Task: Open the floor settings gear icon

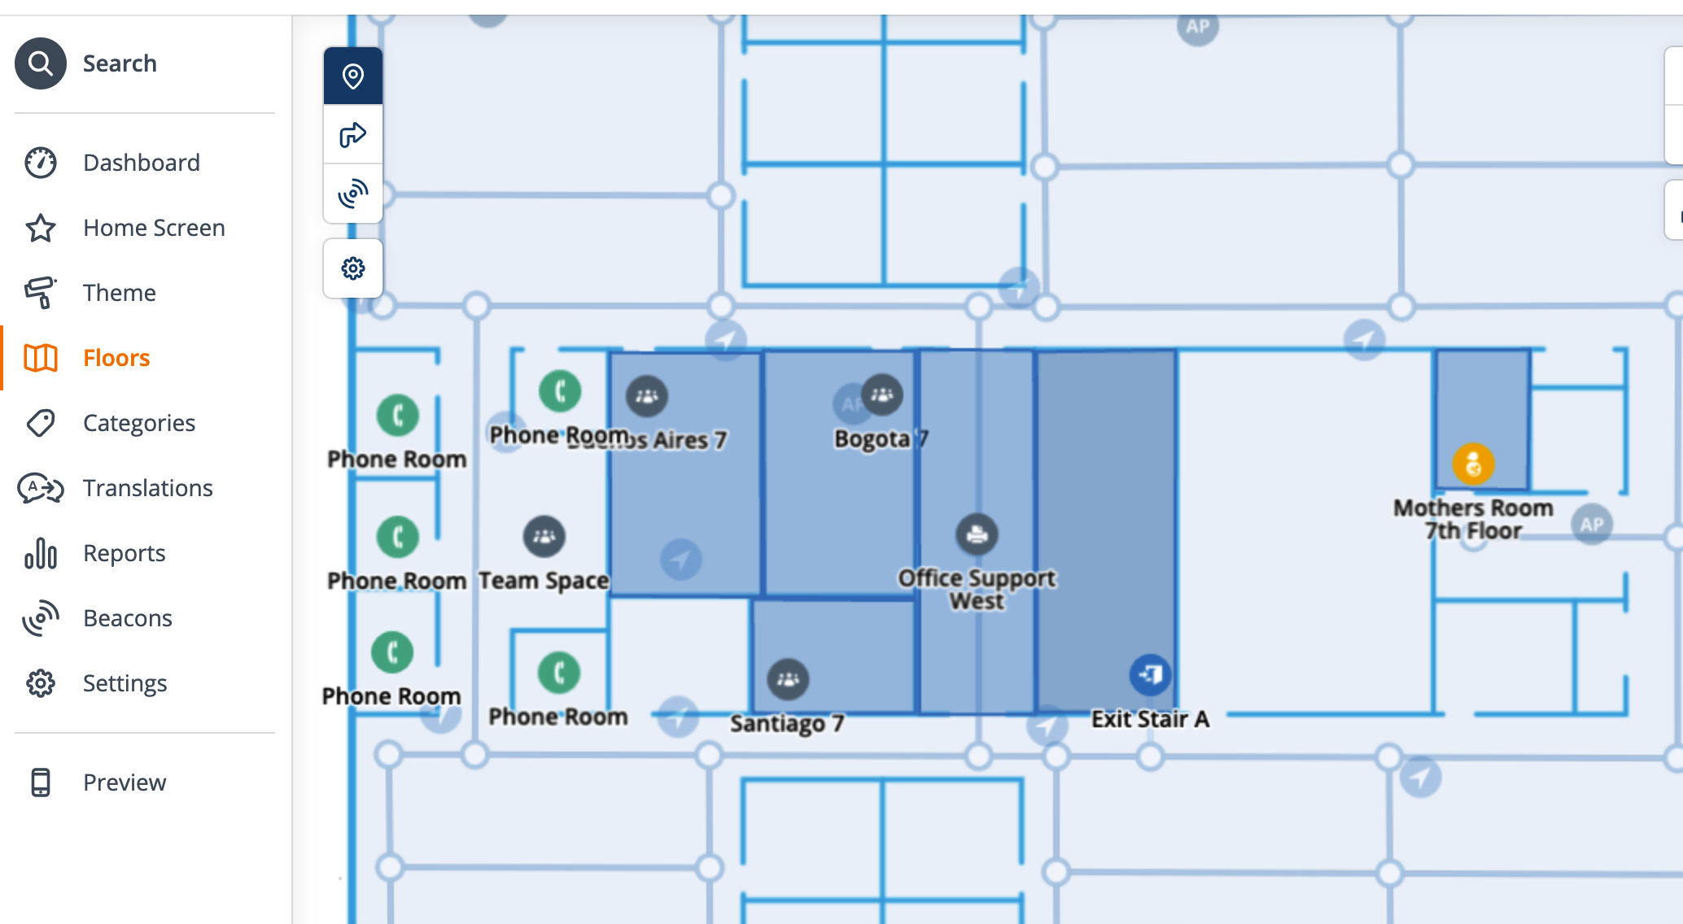Action: point(352,268)
